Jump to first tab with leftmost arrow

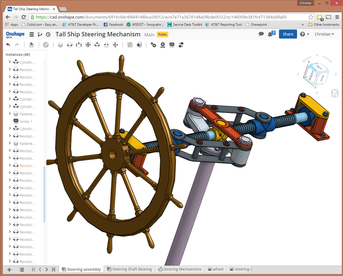34,269
